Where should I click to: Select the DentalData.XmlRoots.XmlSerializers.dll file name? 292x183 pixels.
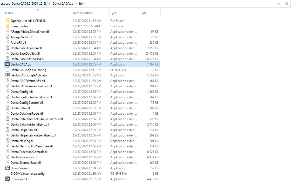click(x=37, y=119)
